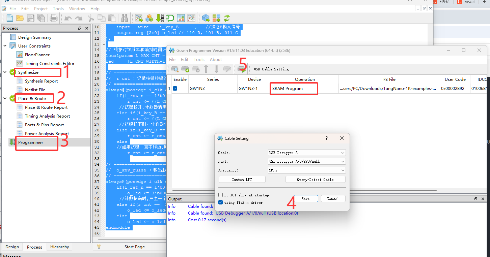Click the FS File column header
This screenshot has width=490, height=257.
point(389,79)
